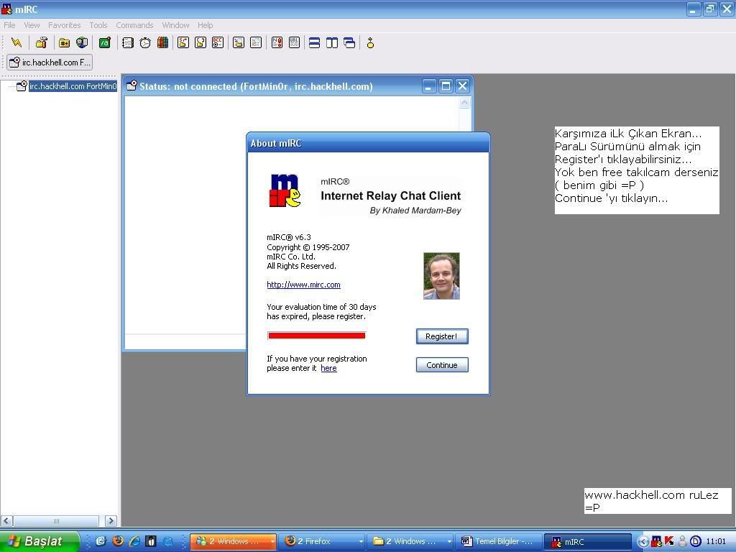Screen dimensions: 736x552
Task: Select irc.hackhell.com FortMin0 in the treebar
Action: pos(73,86)
